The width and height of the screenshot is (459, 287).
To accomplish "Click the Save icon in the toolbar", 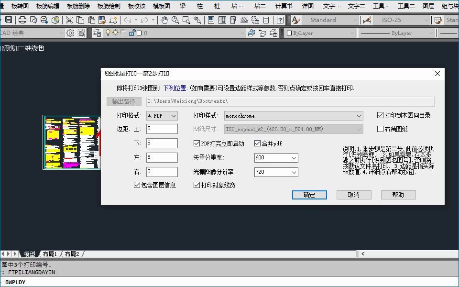I will (8, 20).
